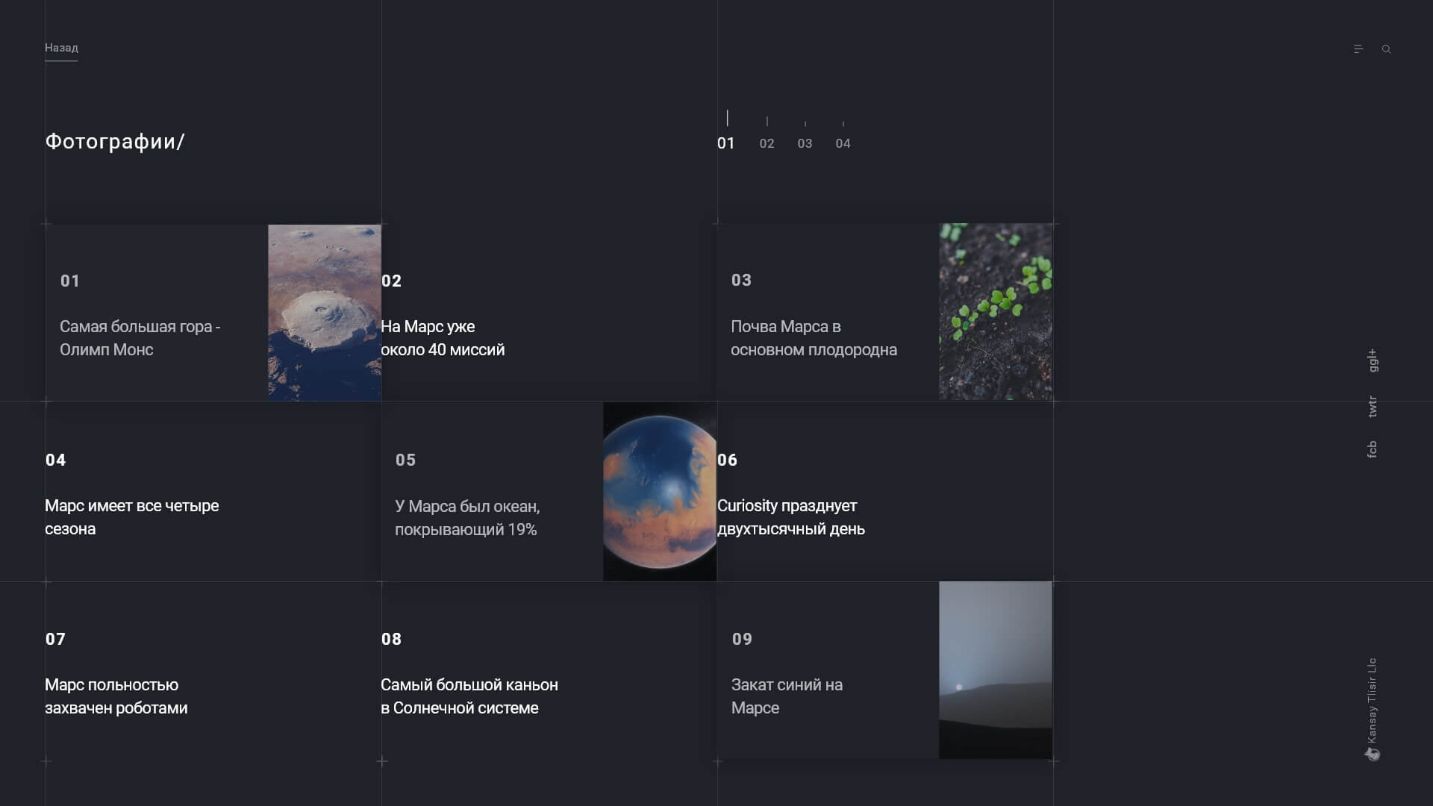Open card 07 about robots on Mars
This screenshot has height=806, width=1433.
click(x=213, y=671)
